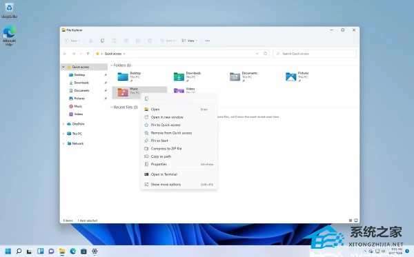Open Widgets on the taskbar
This screenshot has width=414, height=257.
pyautogui.click(x=41, y=251)
